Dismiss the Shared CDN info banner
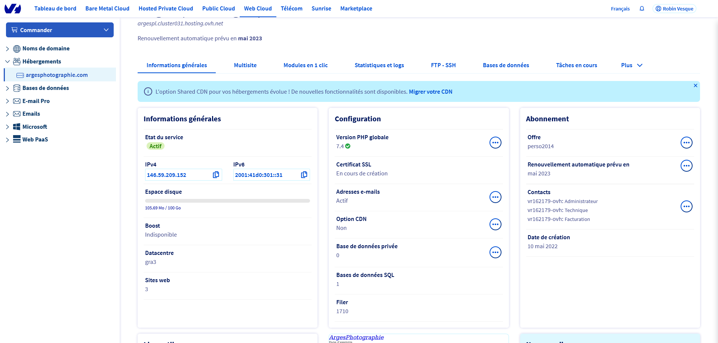 point(695,86)
